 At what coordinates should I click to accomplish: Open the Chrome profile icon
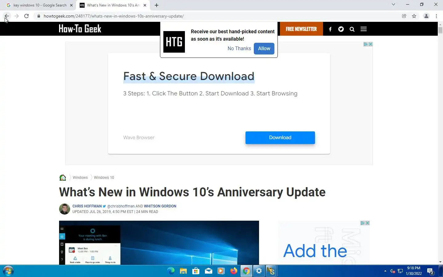(426, 16)
